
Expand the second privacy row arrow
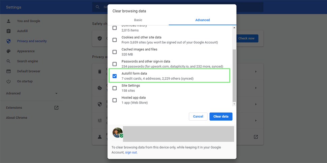click(x=256, y=88)
